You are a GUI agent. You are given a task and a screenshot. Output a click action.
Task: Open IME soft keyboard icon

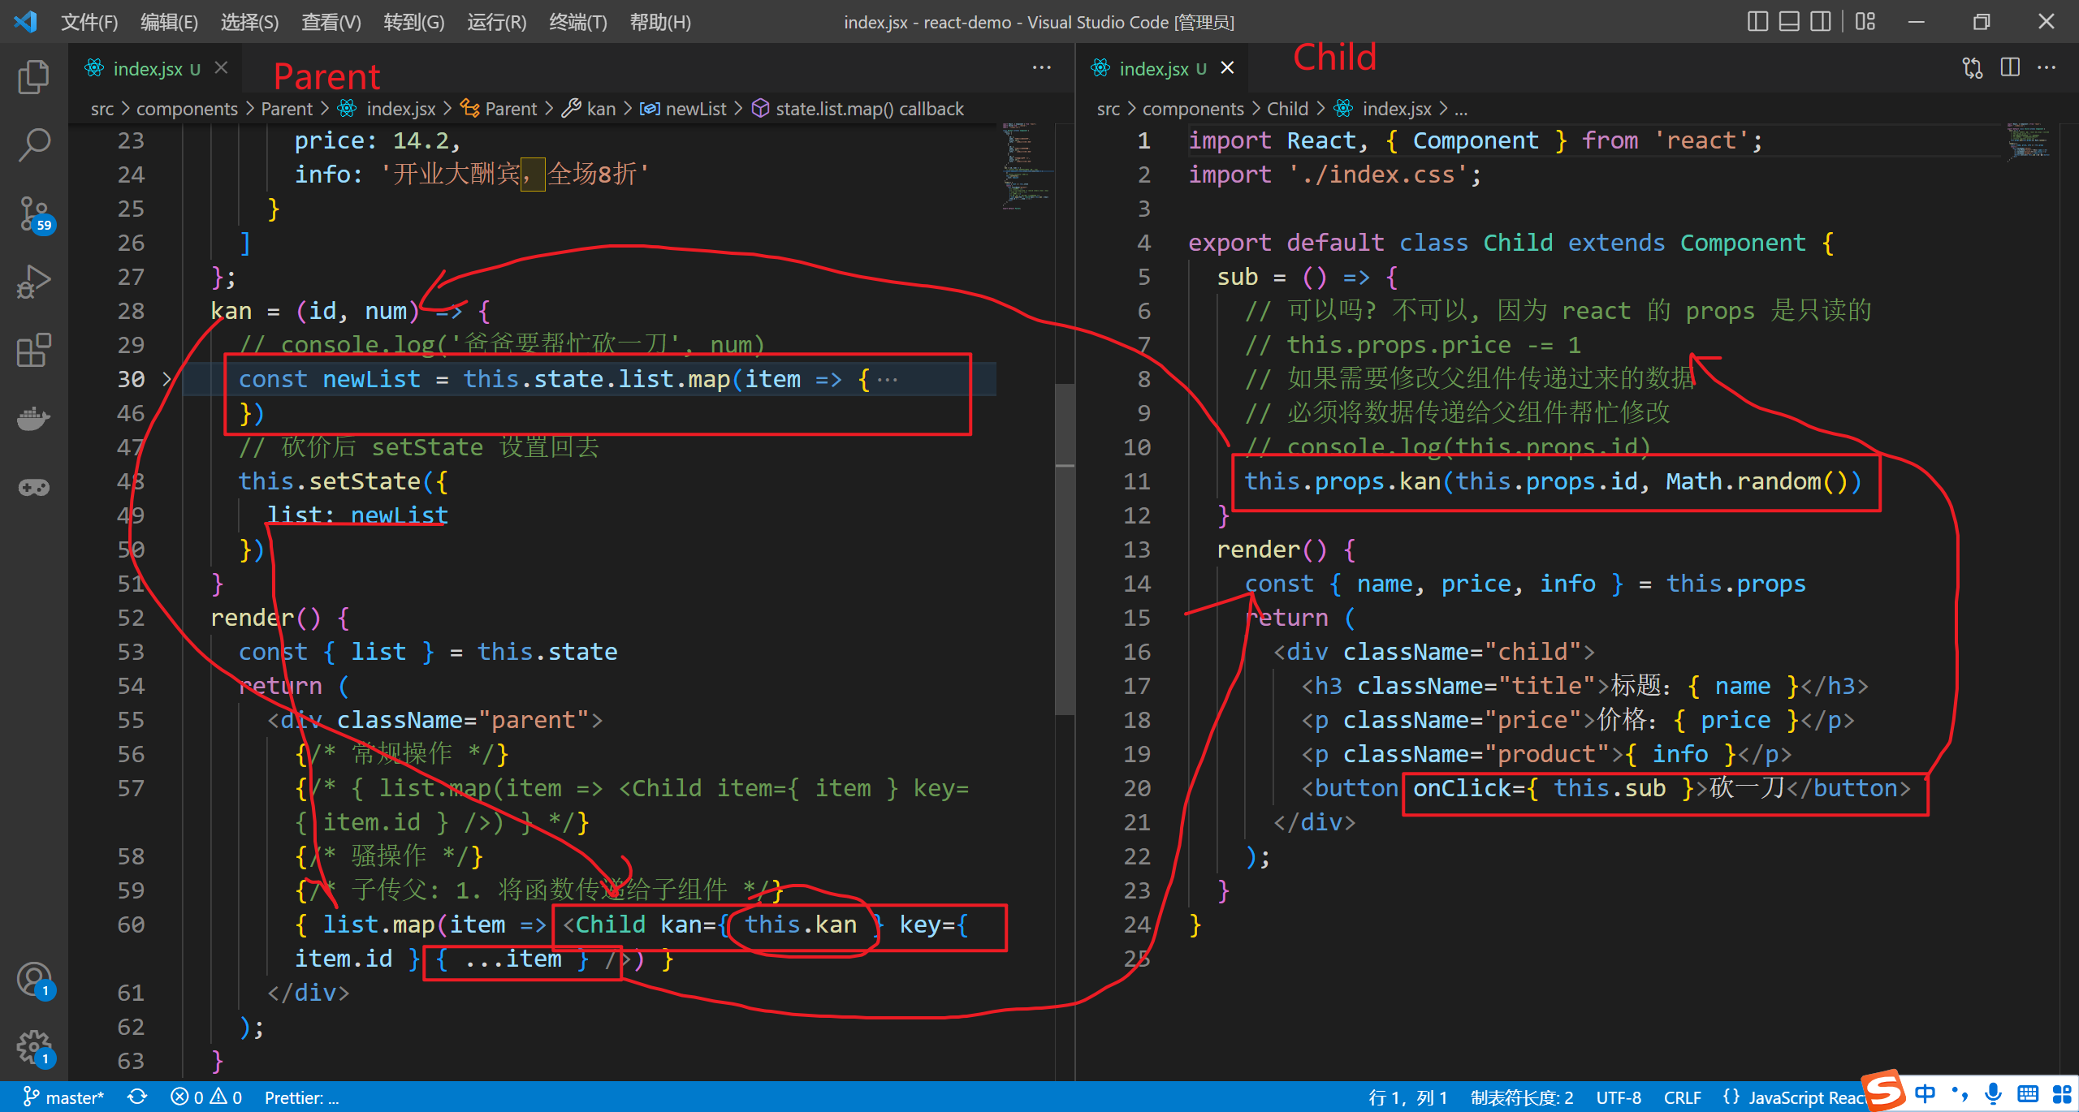[2028, 1093]
